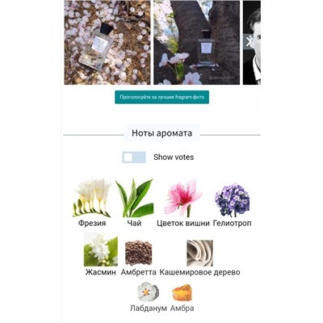
Task: View the black-and-white man portrait photo
Action: [252, 43]
